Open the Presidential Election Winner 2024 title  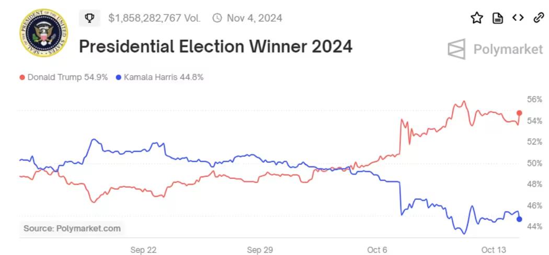[215, 47]
